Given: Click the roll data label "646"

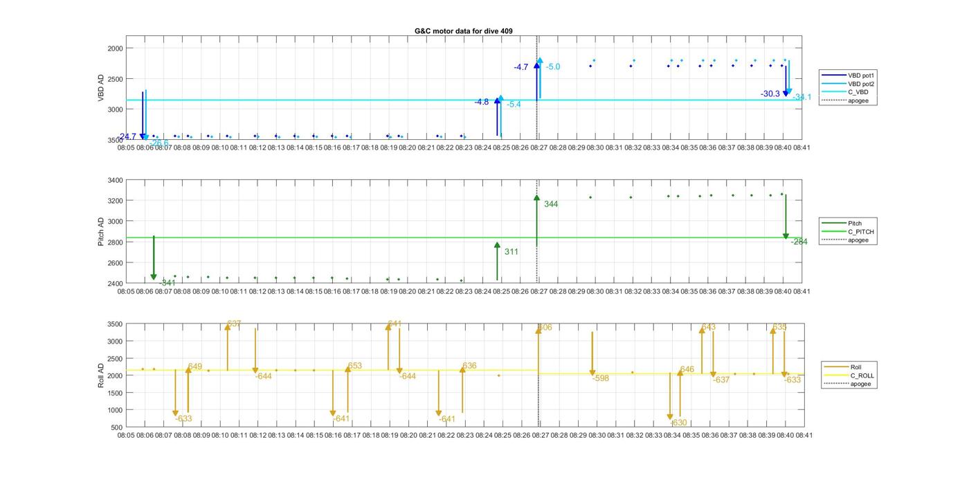Looking at the screenshot, I should 687,370.
